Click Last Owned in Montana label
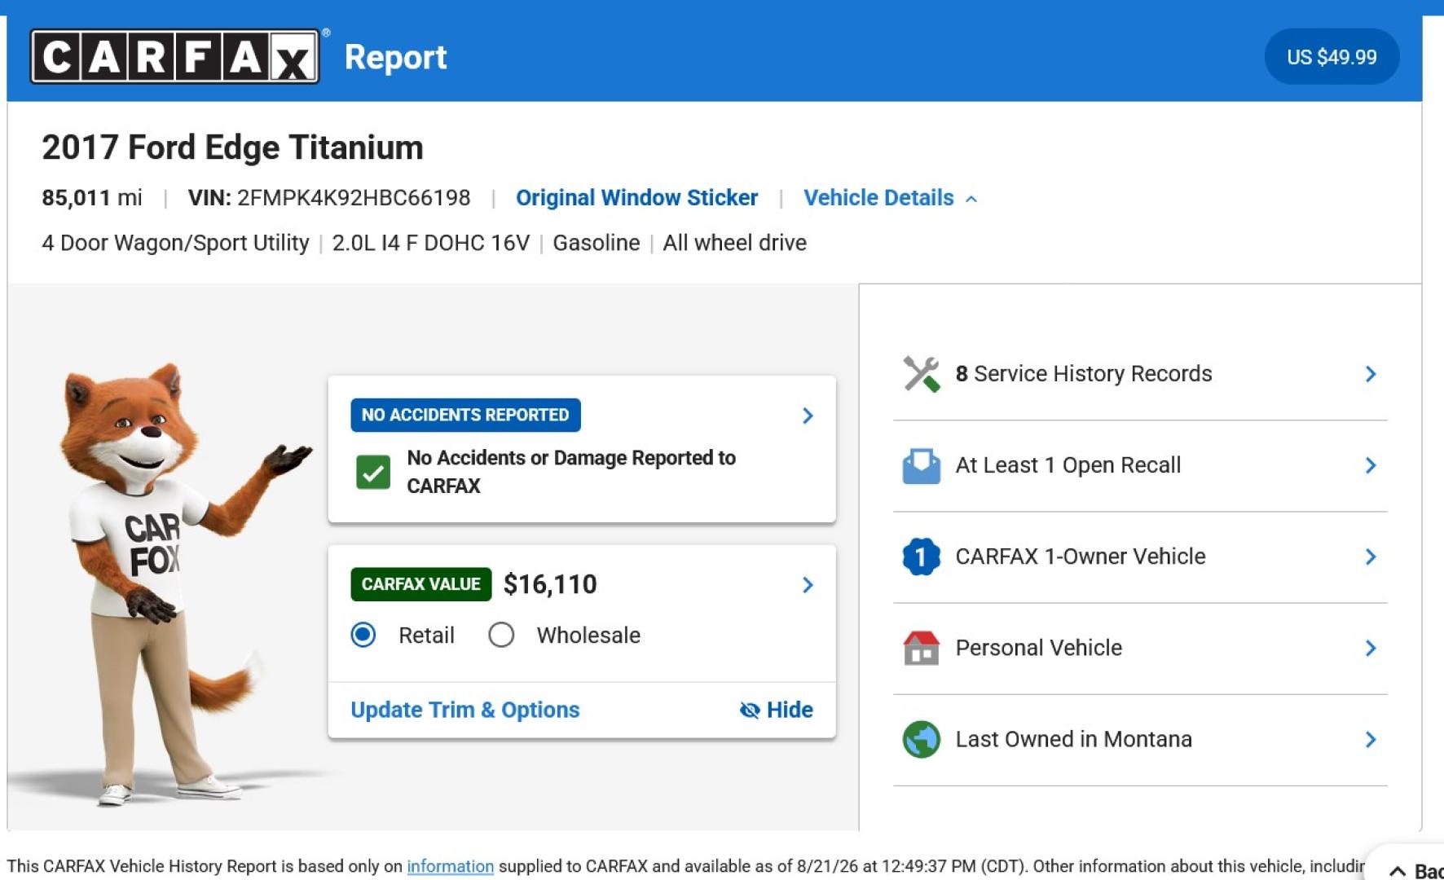 click(1074, 739)
